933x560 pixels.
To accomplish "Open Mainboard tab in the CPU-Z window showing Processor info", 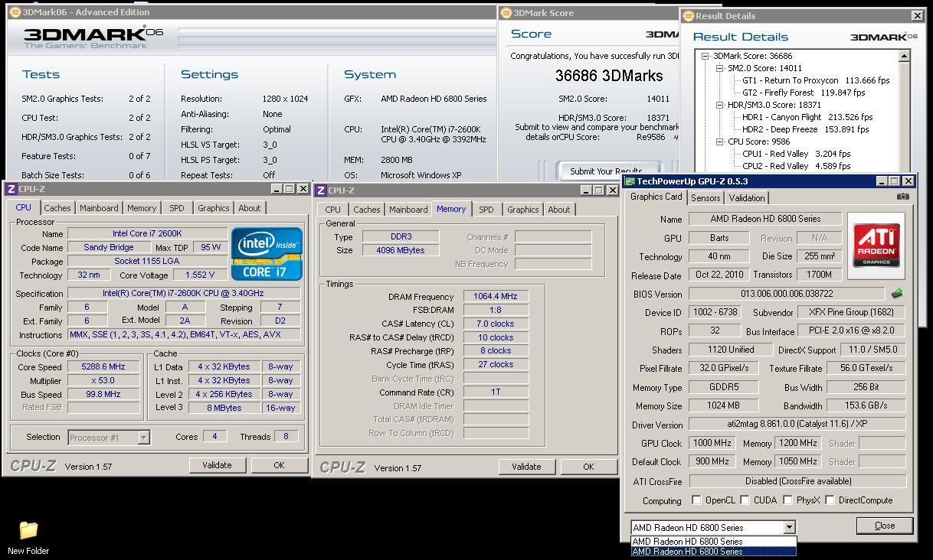I will pyautogui.click(x=99, y=208).
